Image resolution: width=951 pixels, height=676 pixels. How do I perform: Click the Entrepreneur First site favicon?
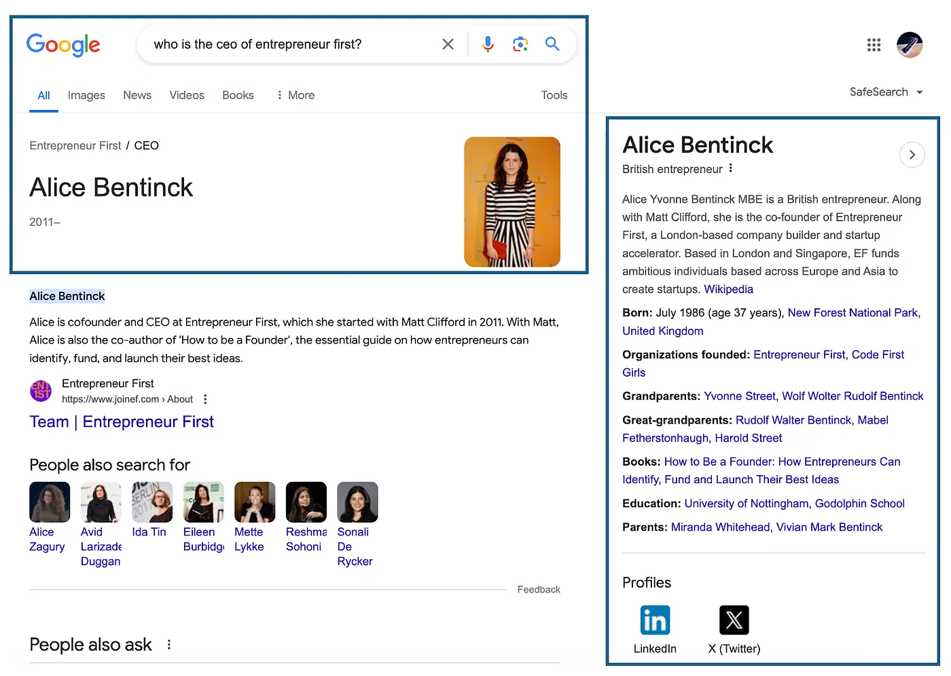pos(41,391)
